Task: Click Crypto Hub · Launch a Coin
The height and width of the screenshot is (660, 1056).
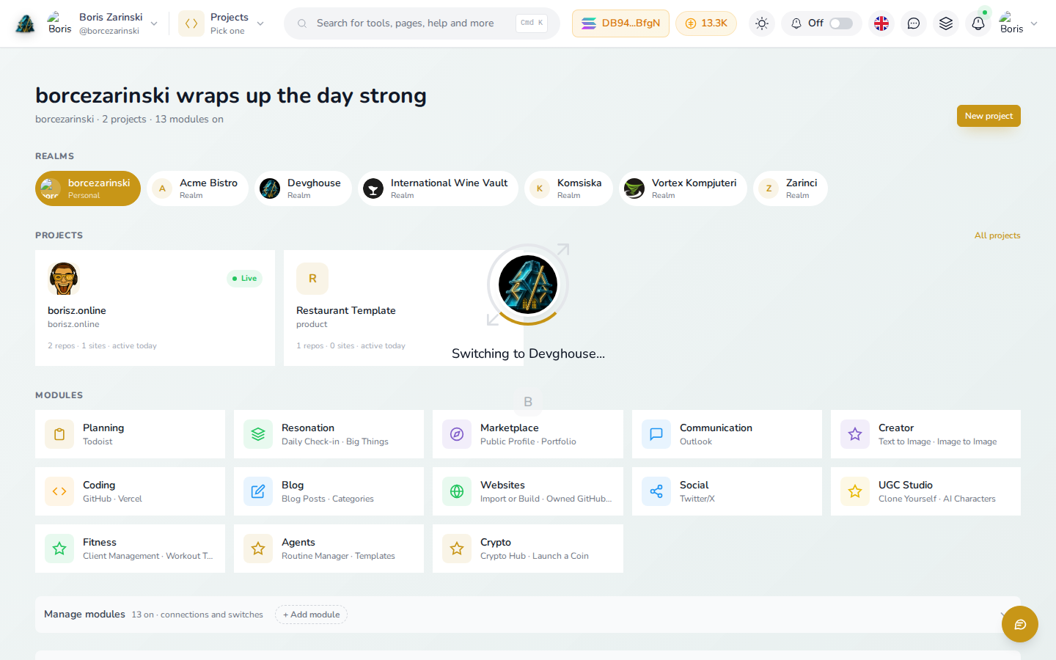Action: pos(535,556)
